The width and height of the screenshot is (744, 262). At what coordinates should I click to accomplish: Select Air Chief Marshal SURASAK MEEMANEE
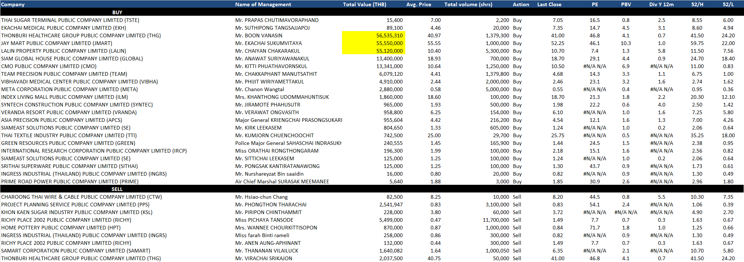coord(282,181)
